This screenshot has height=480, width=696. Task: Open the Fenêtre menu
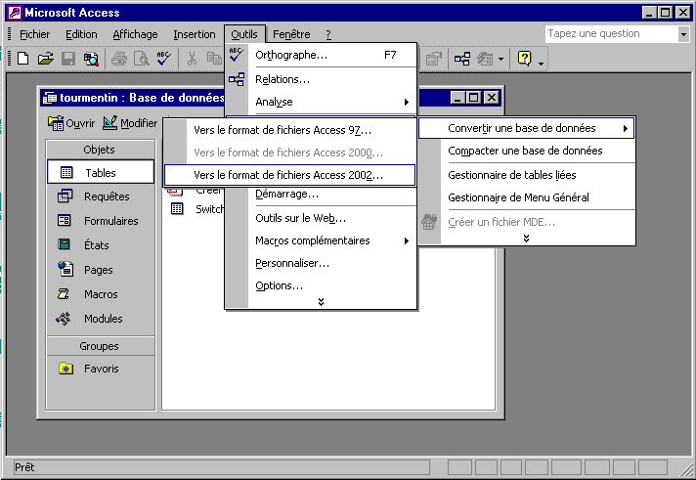click(x=291, y=34)
